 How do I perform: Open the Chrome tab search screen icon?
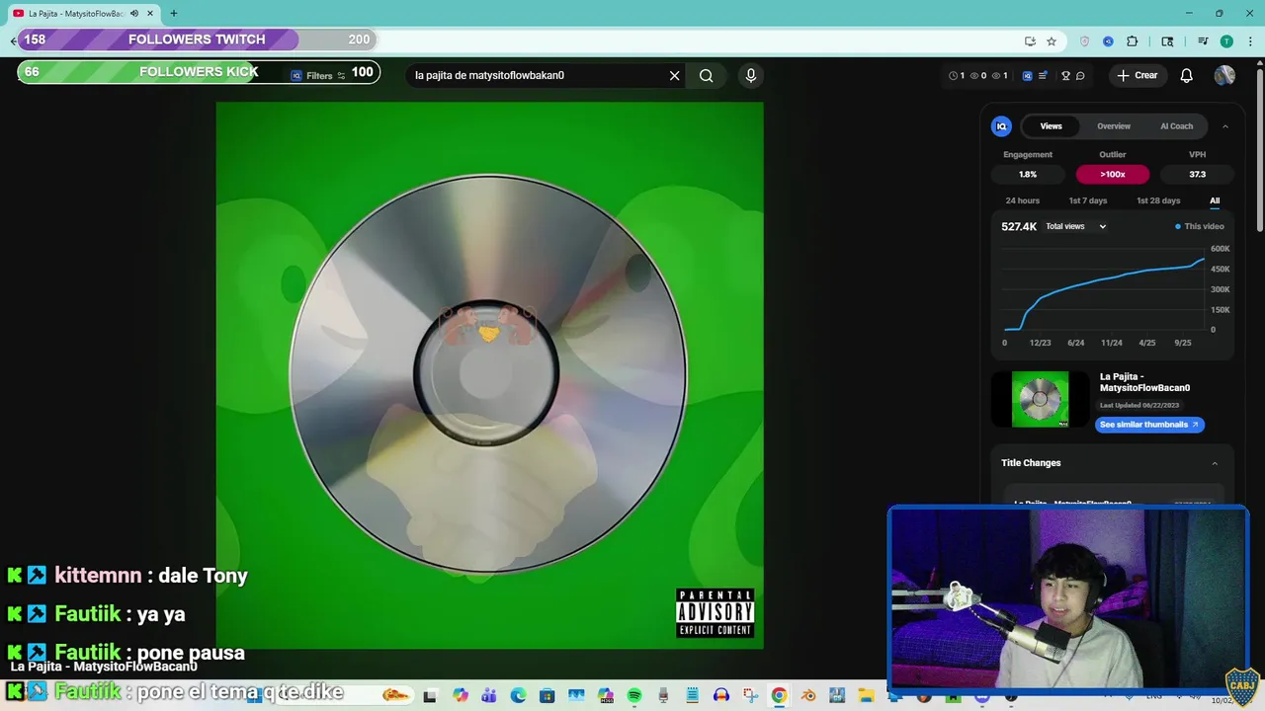(x=1167, y=41)
